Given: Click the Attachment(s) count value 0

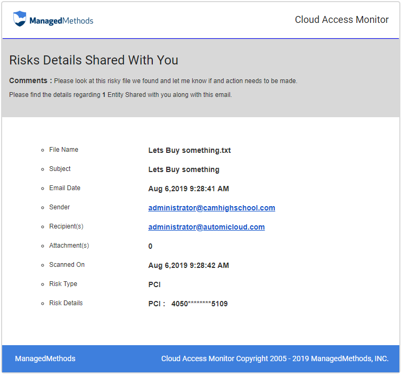Looking at the screenshot, I should click(x=150, y=246).
